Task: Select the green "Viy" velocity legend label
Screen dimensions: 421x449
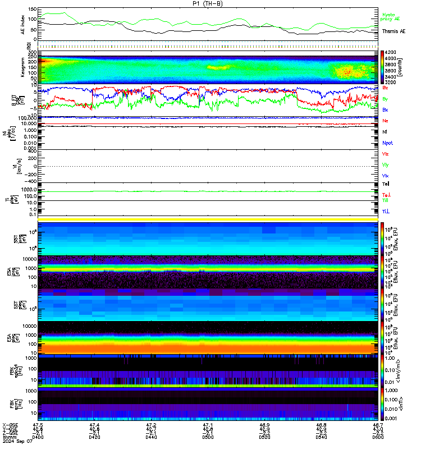Action: (x=385, y=165)
